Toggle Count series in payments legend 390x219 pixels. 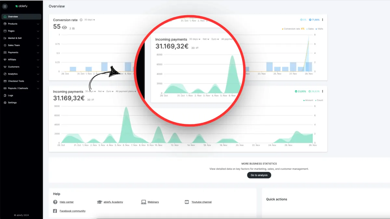pyautogui.click(x=319, y=100)
